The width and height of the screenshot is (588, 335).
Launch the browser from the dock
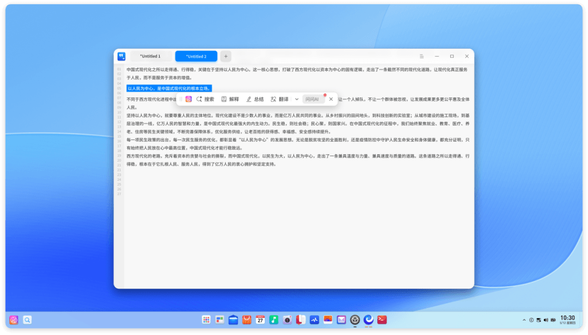click(369, 320)
